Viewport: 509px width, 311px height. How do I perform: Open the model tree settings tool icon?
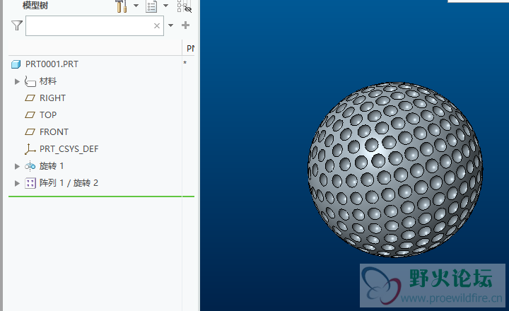pyautogui.click(x=122, y=6)
